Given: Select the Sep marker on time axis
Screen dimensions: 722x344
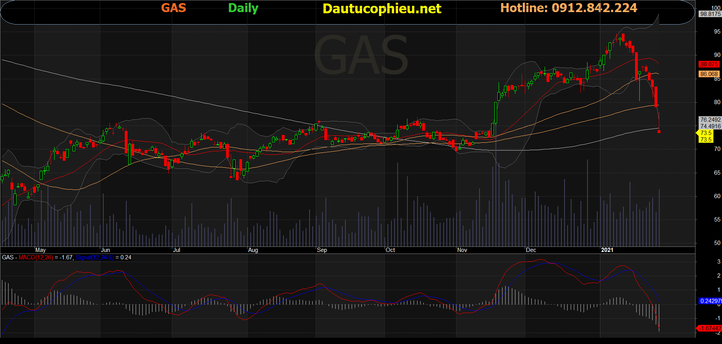Looking at the screenshot, I should (x=322, y=250).
